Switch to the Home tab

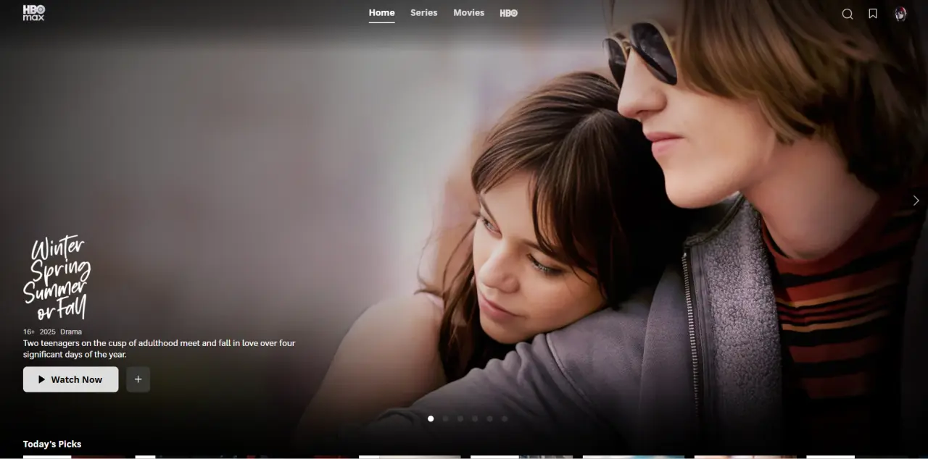point(381,13)
